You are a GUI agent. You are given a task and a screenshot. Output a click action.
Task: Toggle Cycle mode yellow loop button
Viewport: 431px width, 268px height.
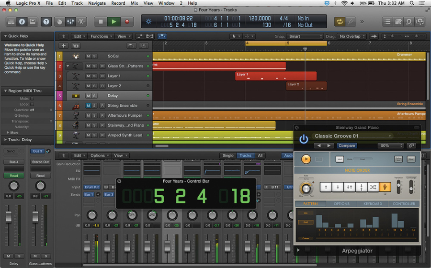(x=340, y=22)
